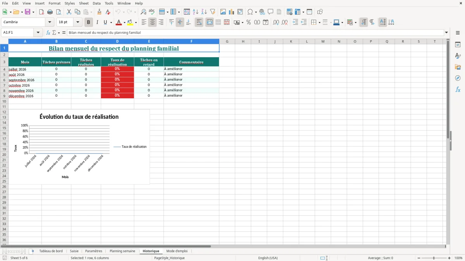Click the Font Color red A swatch
The image size is (465, 261).
[x=119, y=22]
